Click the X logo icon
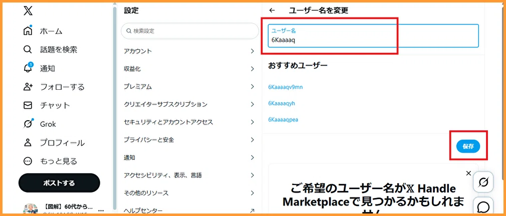Screen dimensions: 506x216 pos(28,11)
